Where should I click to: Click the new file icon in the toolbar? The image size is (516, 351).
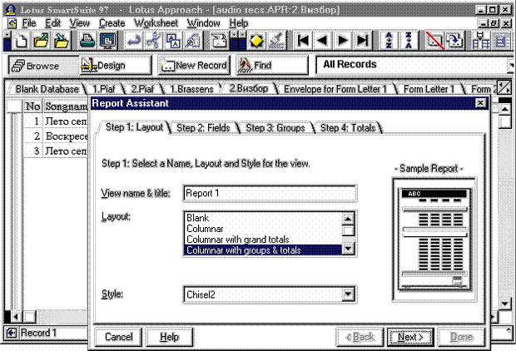(x=21, y=41)
